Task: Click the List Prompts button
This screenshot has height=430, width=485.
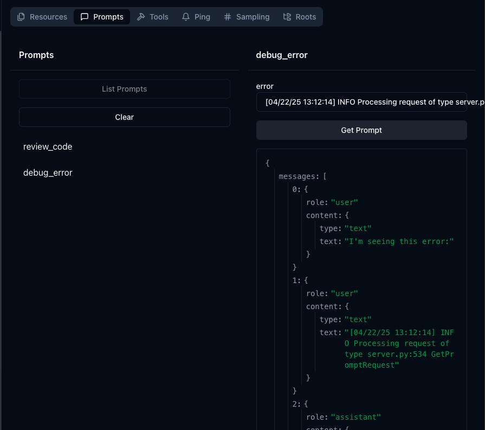Action: 124,89
